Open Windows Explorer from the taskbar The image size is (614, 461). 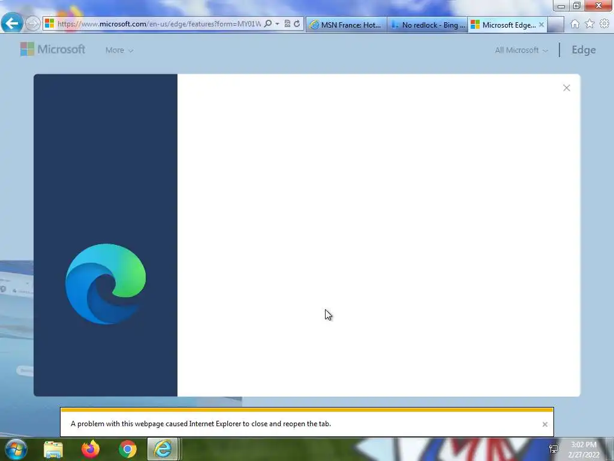(53, 449)
